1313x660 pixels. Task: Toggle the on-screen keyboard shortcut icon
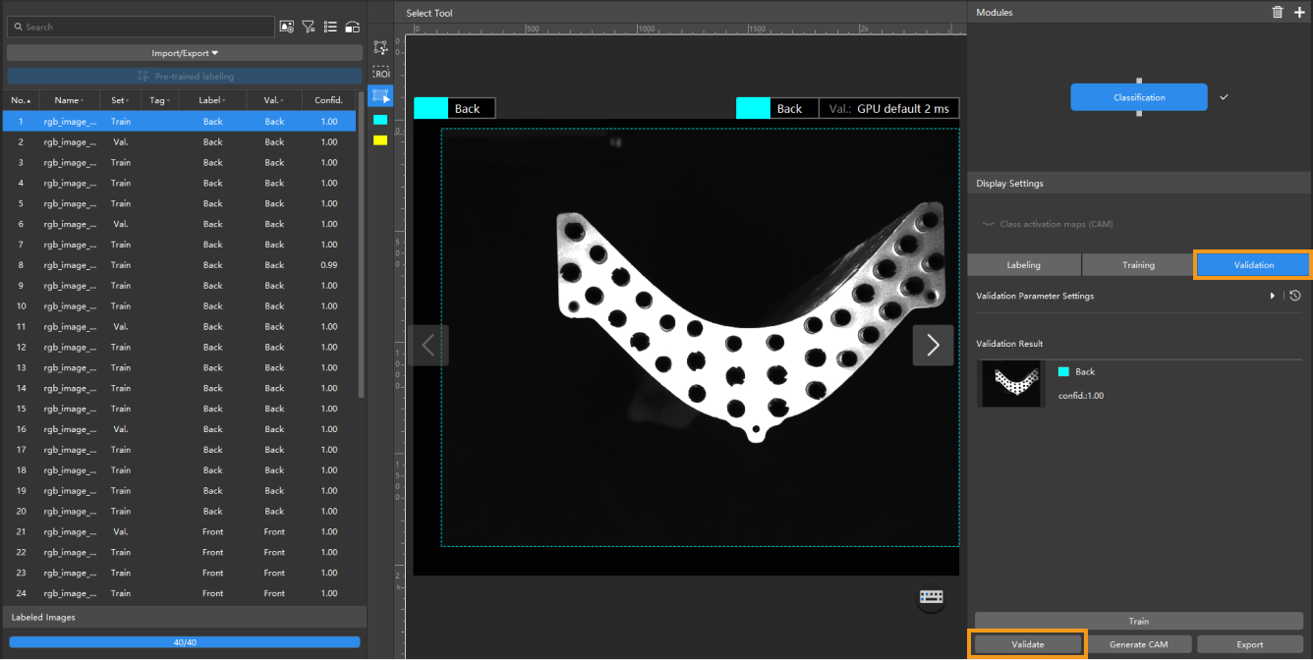pyautogui.click(x=931, y=597)
